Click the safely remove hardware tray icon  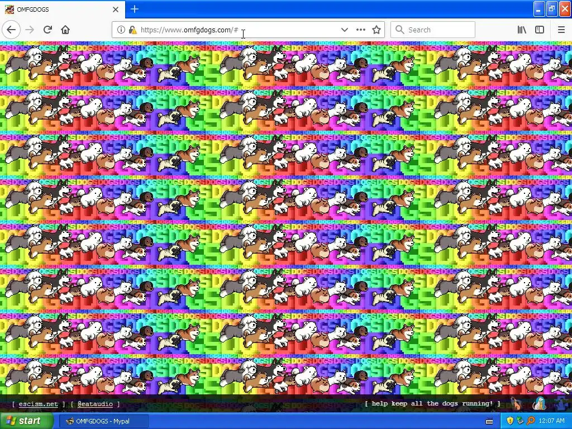click(520, 421)
